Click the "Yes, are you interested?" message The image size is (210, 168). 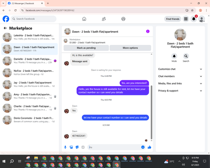pyautogui.click(x=134, y=83)
